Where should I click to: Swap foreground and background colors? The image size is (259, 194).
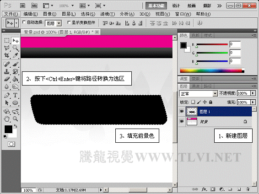(16, 126)
